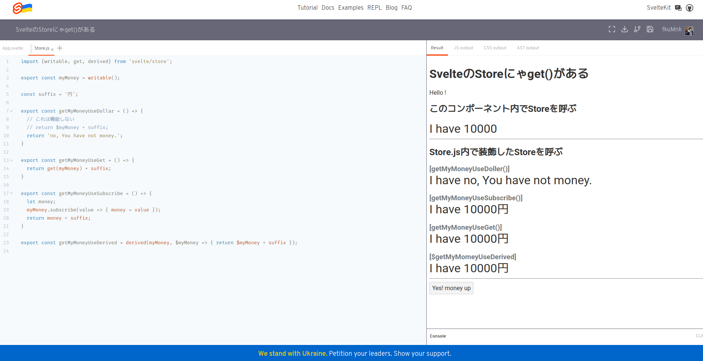703x361 pixels.
Task: Open the SvelteKit link
Action: [x=659, y=7]
